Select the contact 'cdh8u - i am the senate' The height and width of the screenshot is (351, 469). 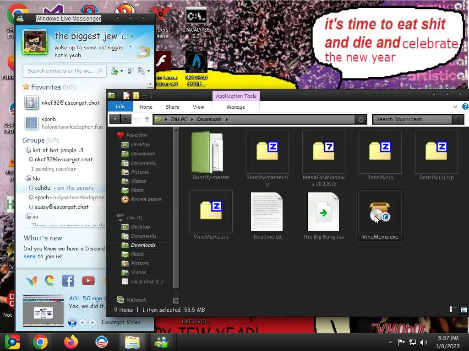click(61, 188)
